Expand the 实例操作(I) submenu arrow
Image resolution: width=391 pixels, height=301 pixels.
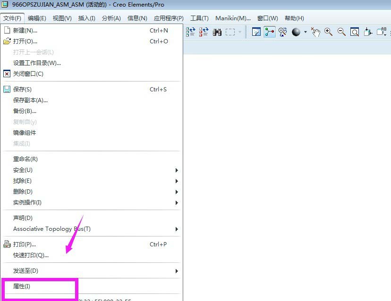coord(177,203)
